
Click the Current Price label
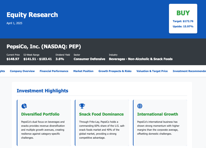click(13, 55)
